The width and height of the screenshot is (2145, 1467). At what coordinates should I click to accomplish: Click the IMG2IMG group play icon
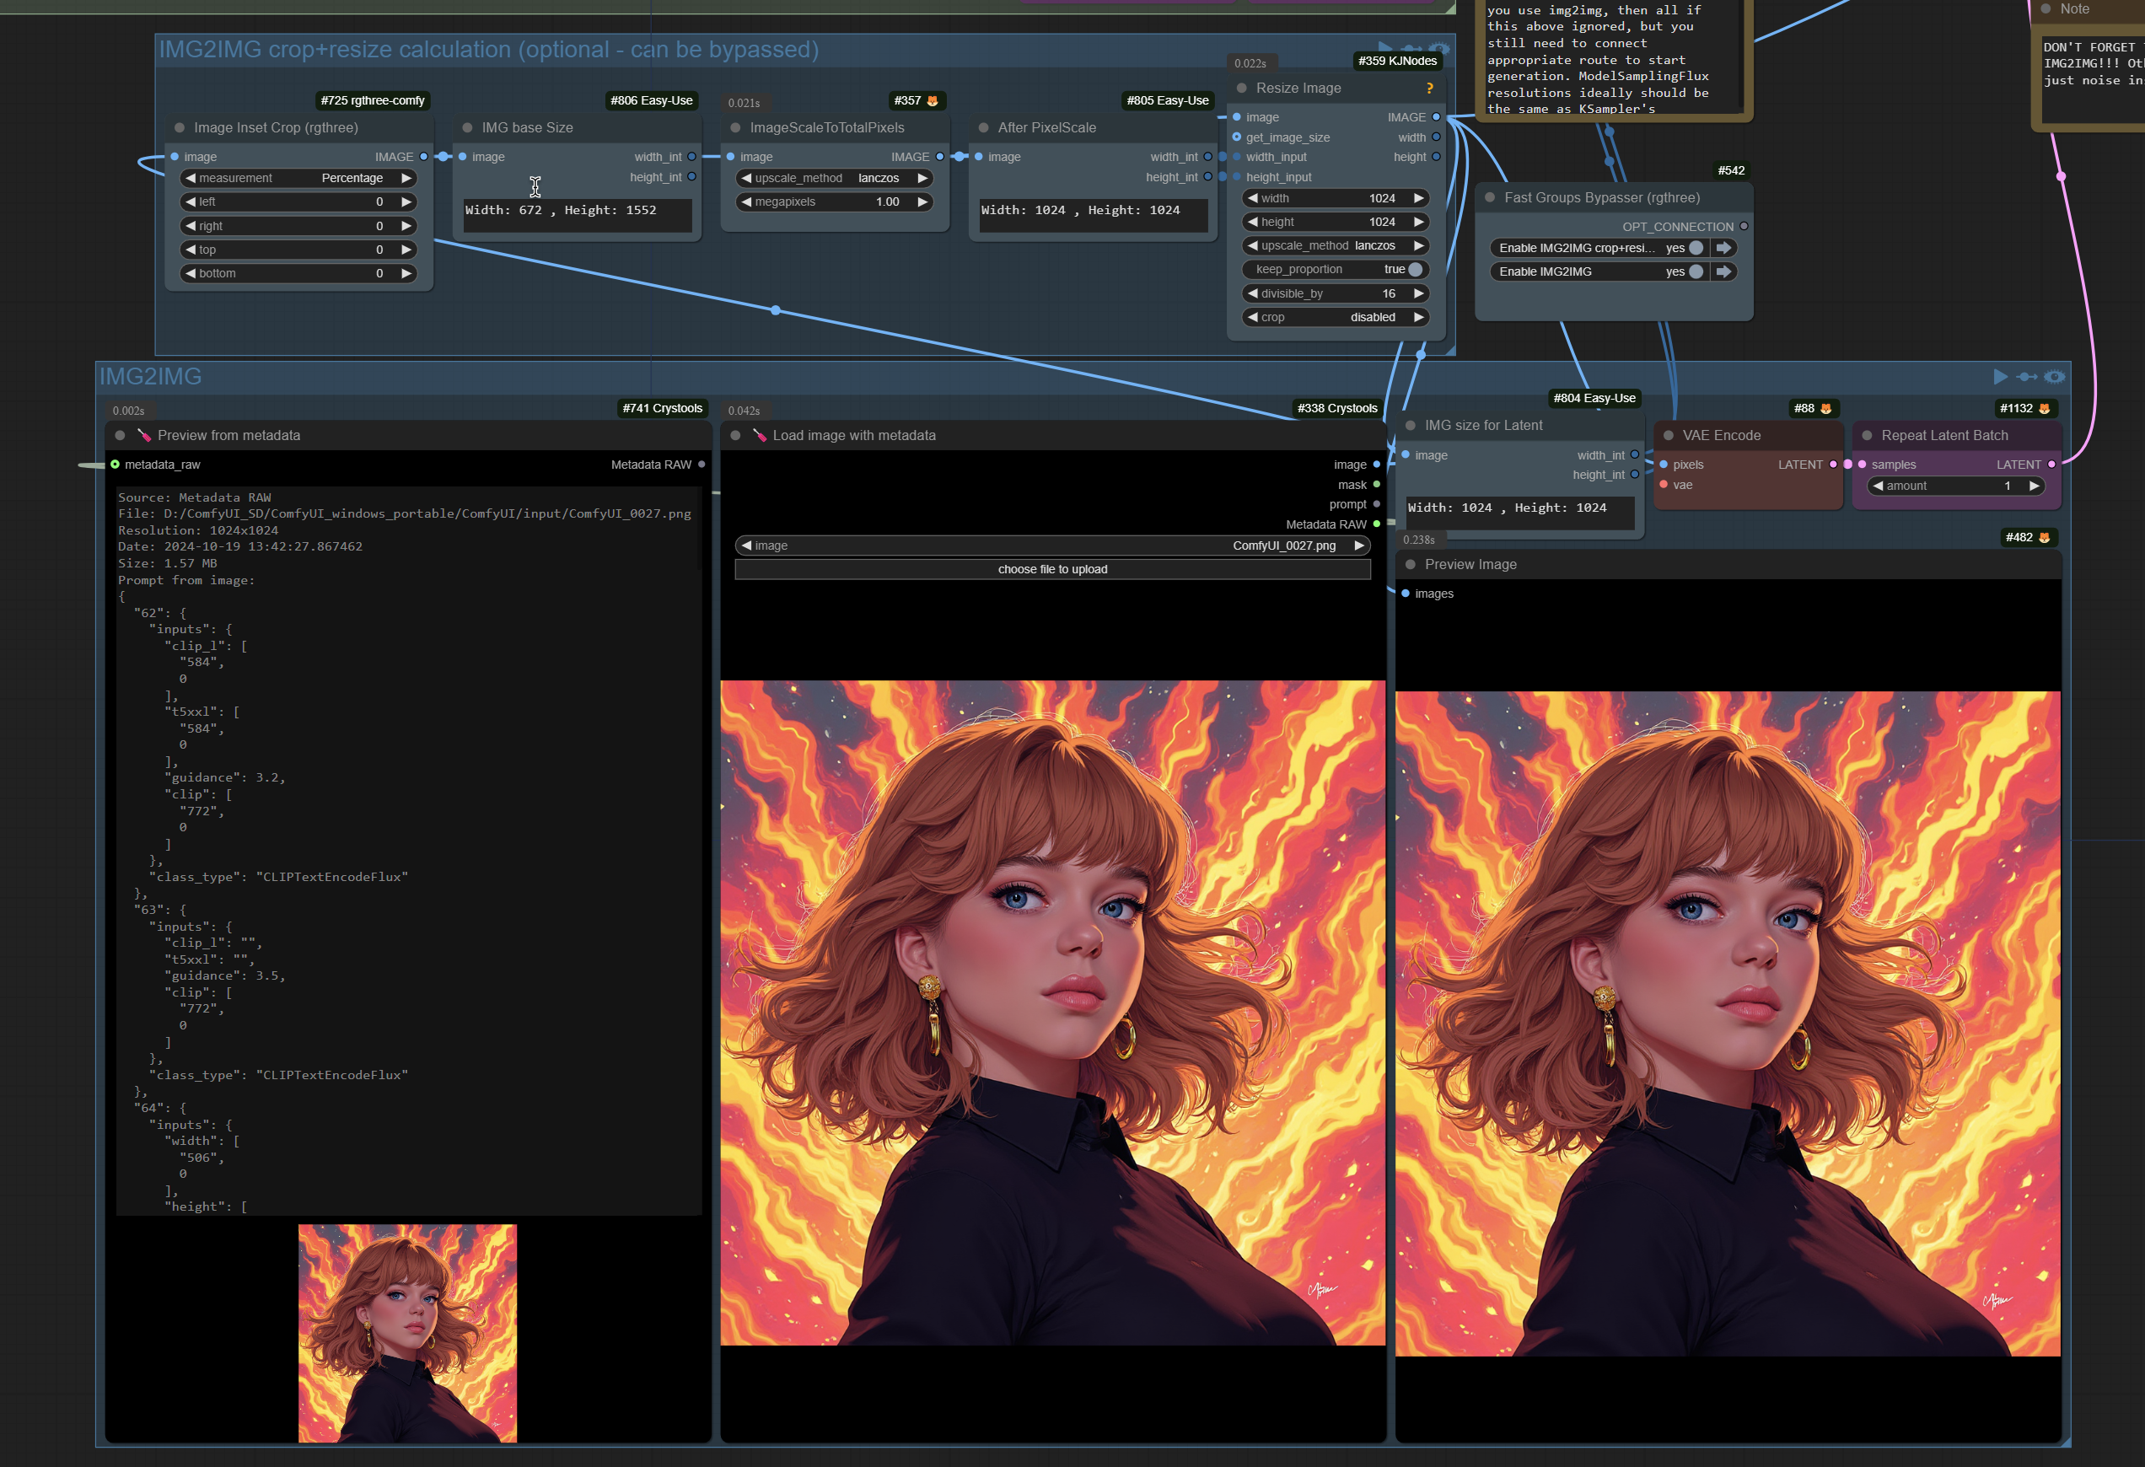pos(1999,376)
